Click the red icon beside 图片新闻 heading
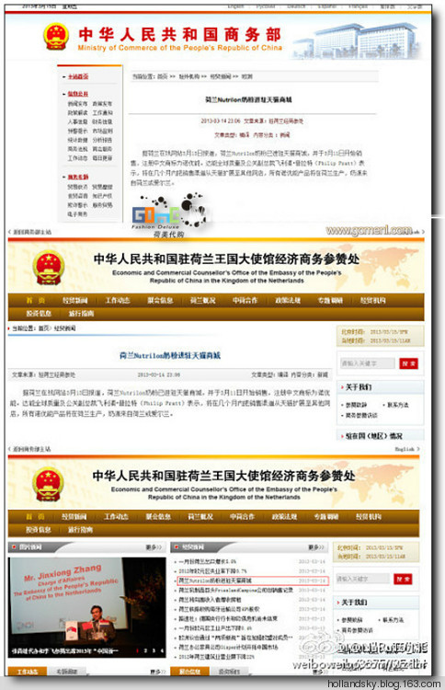The image size is (445, 690). pyautogui.click(x=15, y=547)
